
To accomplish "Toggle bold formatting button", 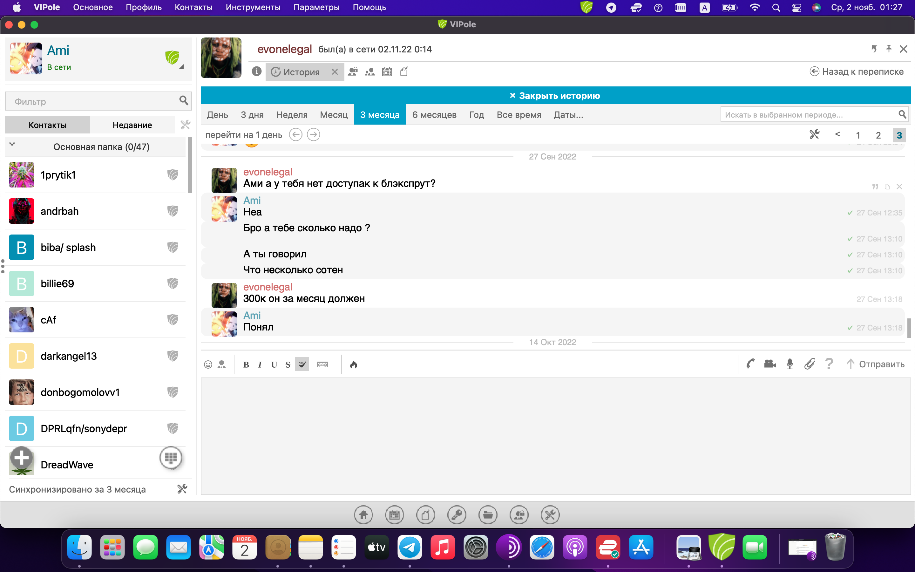I will 246,365.
